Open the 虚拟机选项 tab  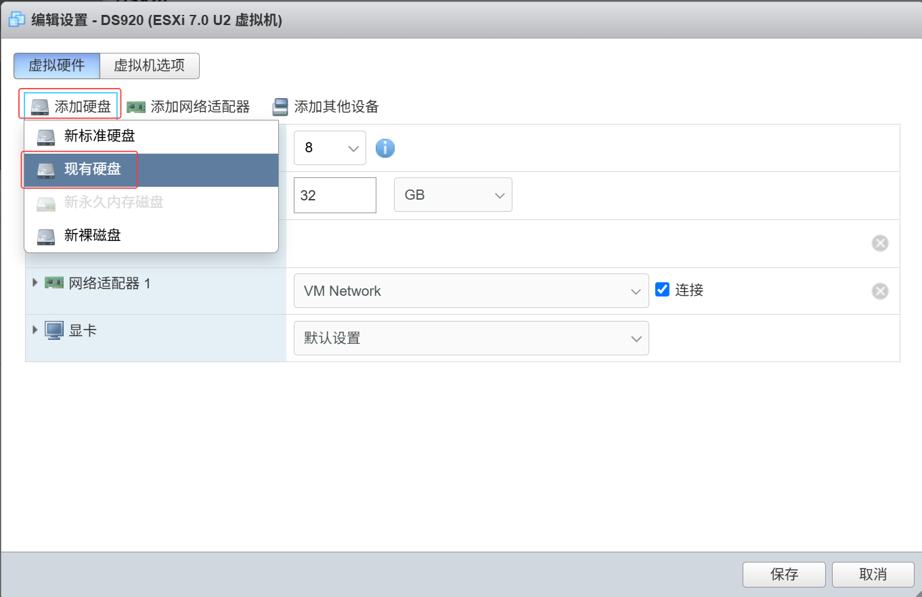150,66
